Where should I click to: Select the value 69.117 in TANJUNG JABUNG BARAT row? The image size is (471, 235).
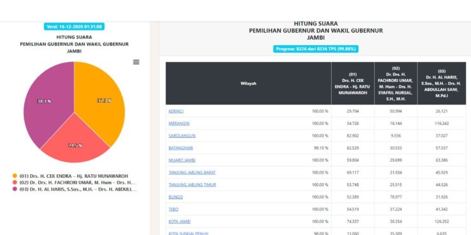coord(353,173)
